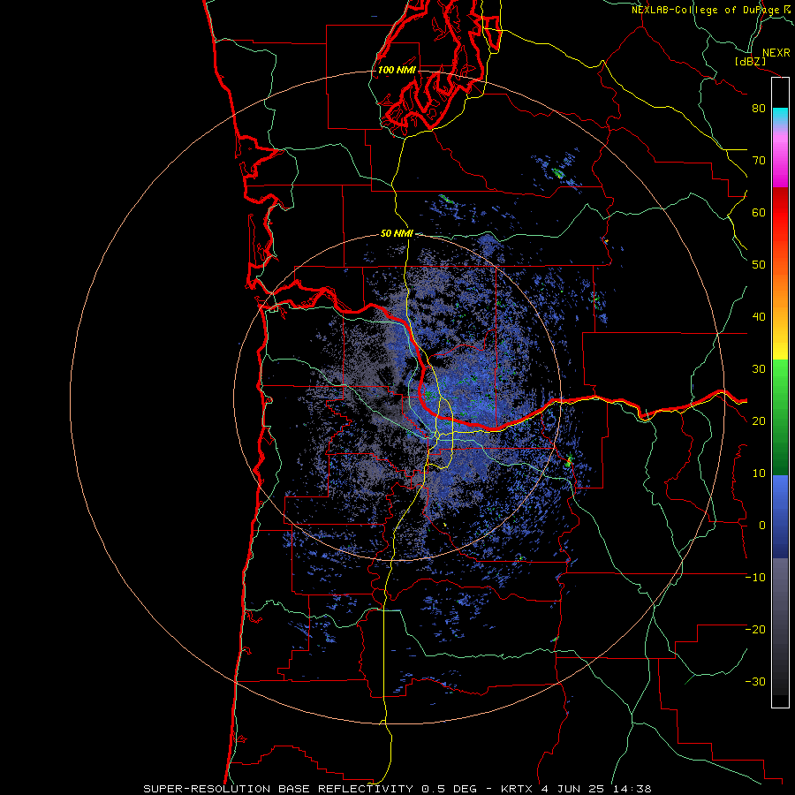Viewport: 795px width, 795px height.
Task: Click the -10 dBZ scale value
Action: pyautogui.click(x=755, y=578)
